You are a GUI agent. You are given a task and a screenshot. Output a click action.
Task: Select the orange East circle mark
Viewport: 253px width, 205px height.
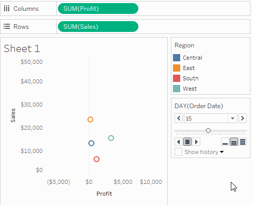[x=90, y=119]
